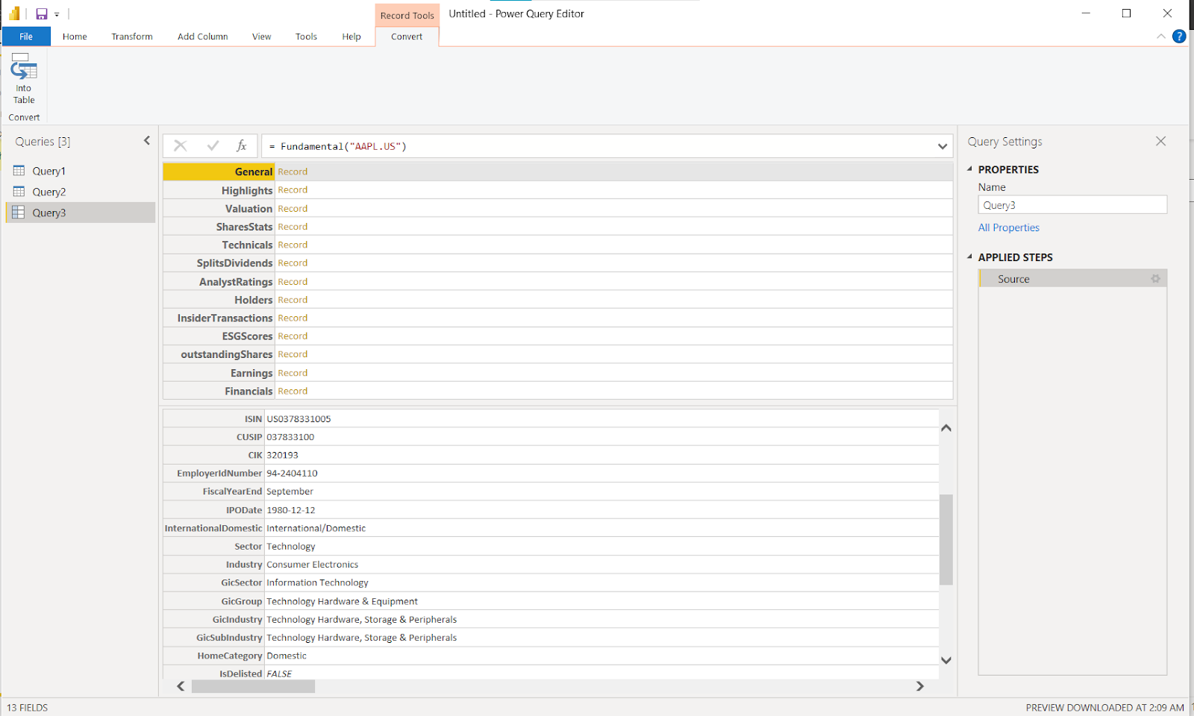1194x716 pixels.
Task: Collapse the ribbon with caret icon
Action: click(1160, 37)
